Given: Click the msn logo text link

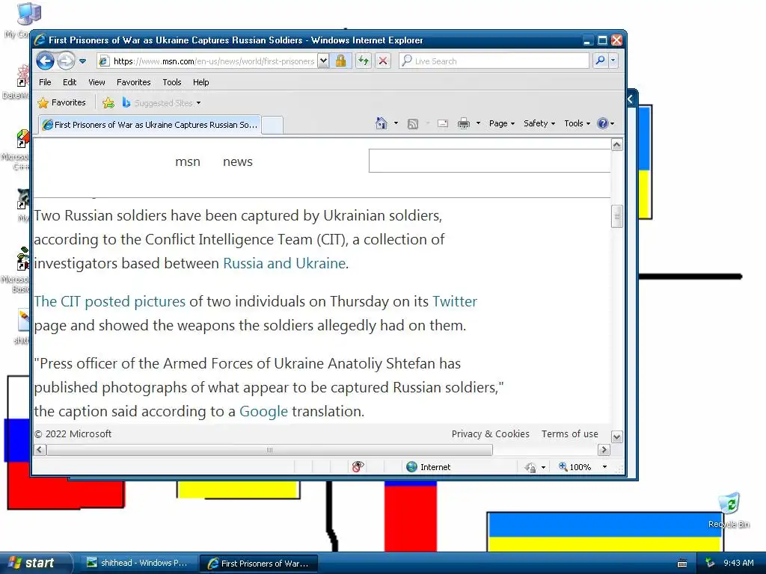Looking at the screenshot, I should click(188, 161).
